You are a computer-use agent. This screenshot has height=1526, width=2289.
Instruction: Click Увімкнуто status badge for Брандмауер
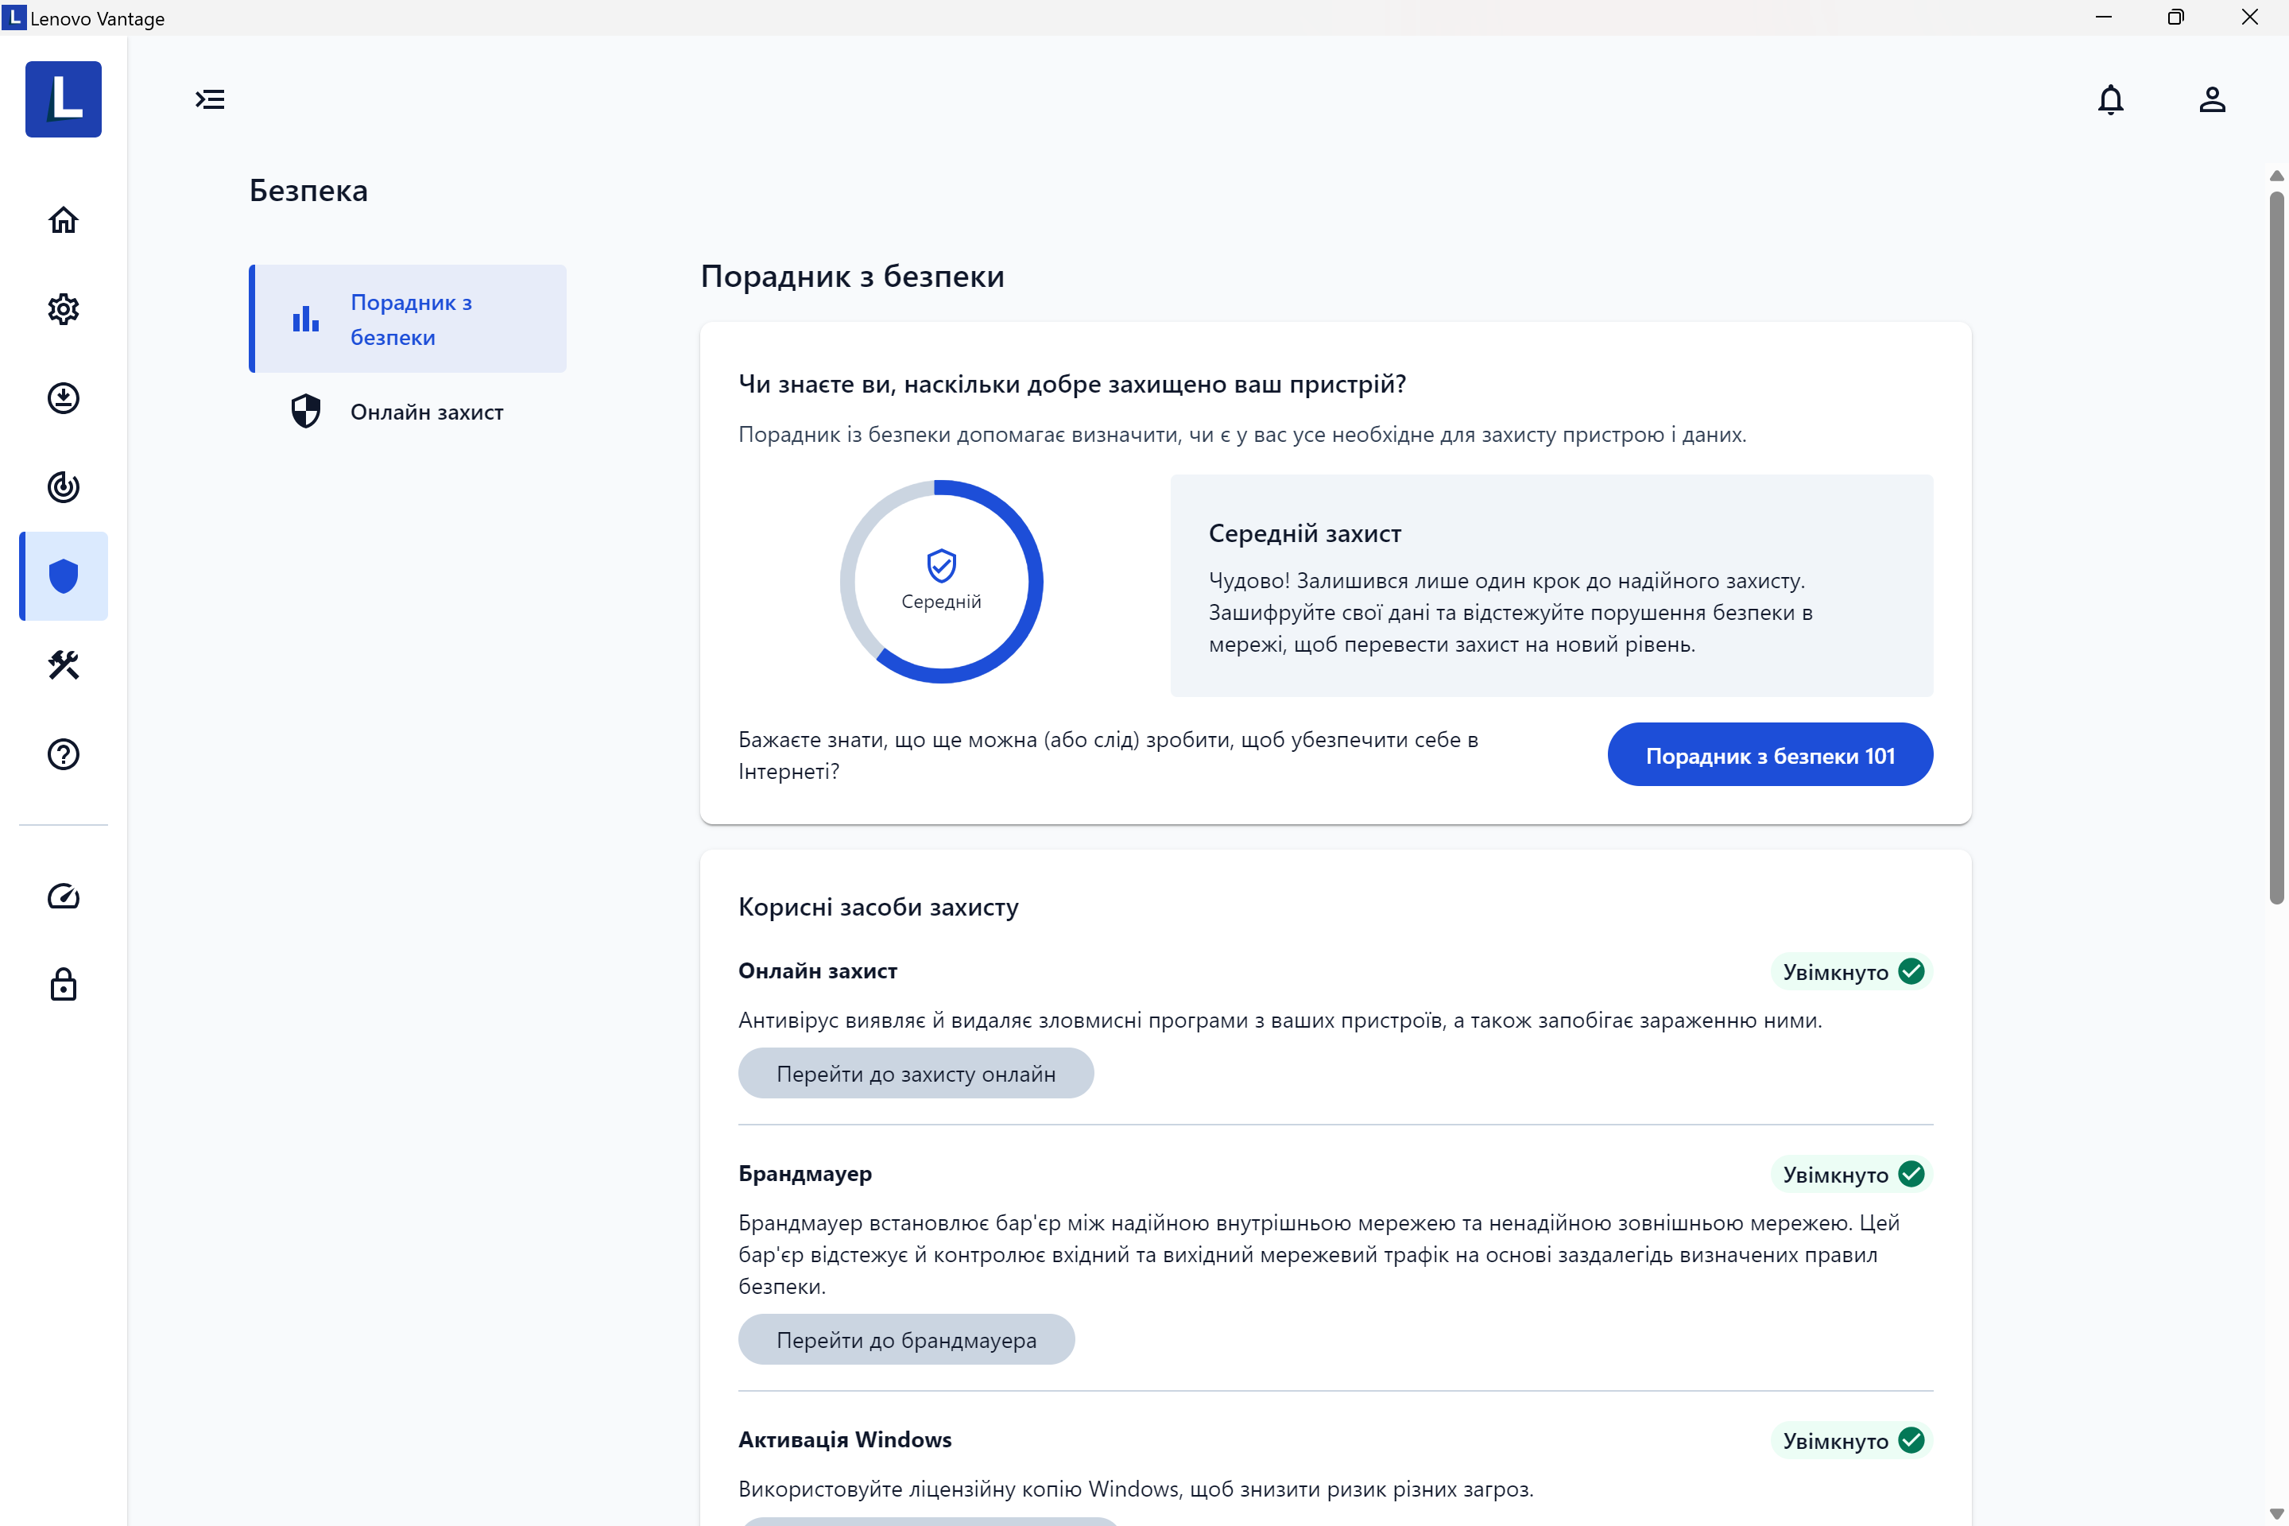[1851, 1175]
